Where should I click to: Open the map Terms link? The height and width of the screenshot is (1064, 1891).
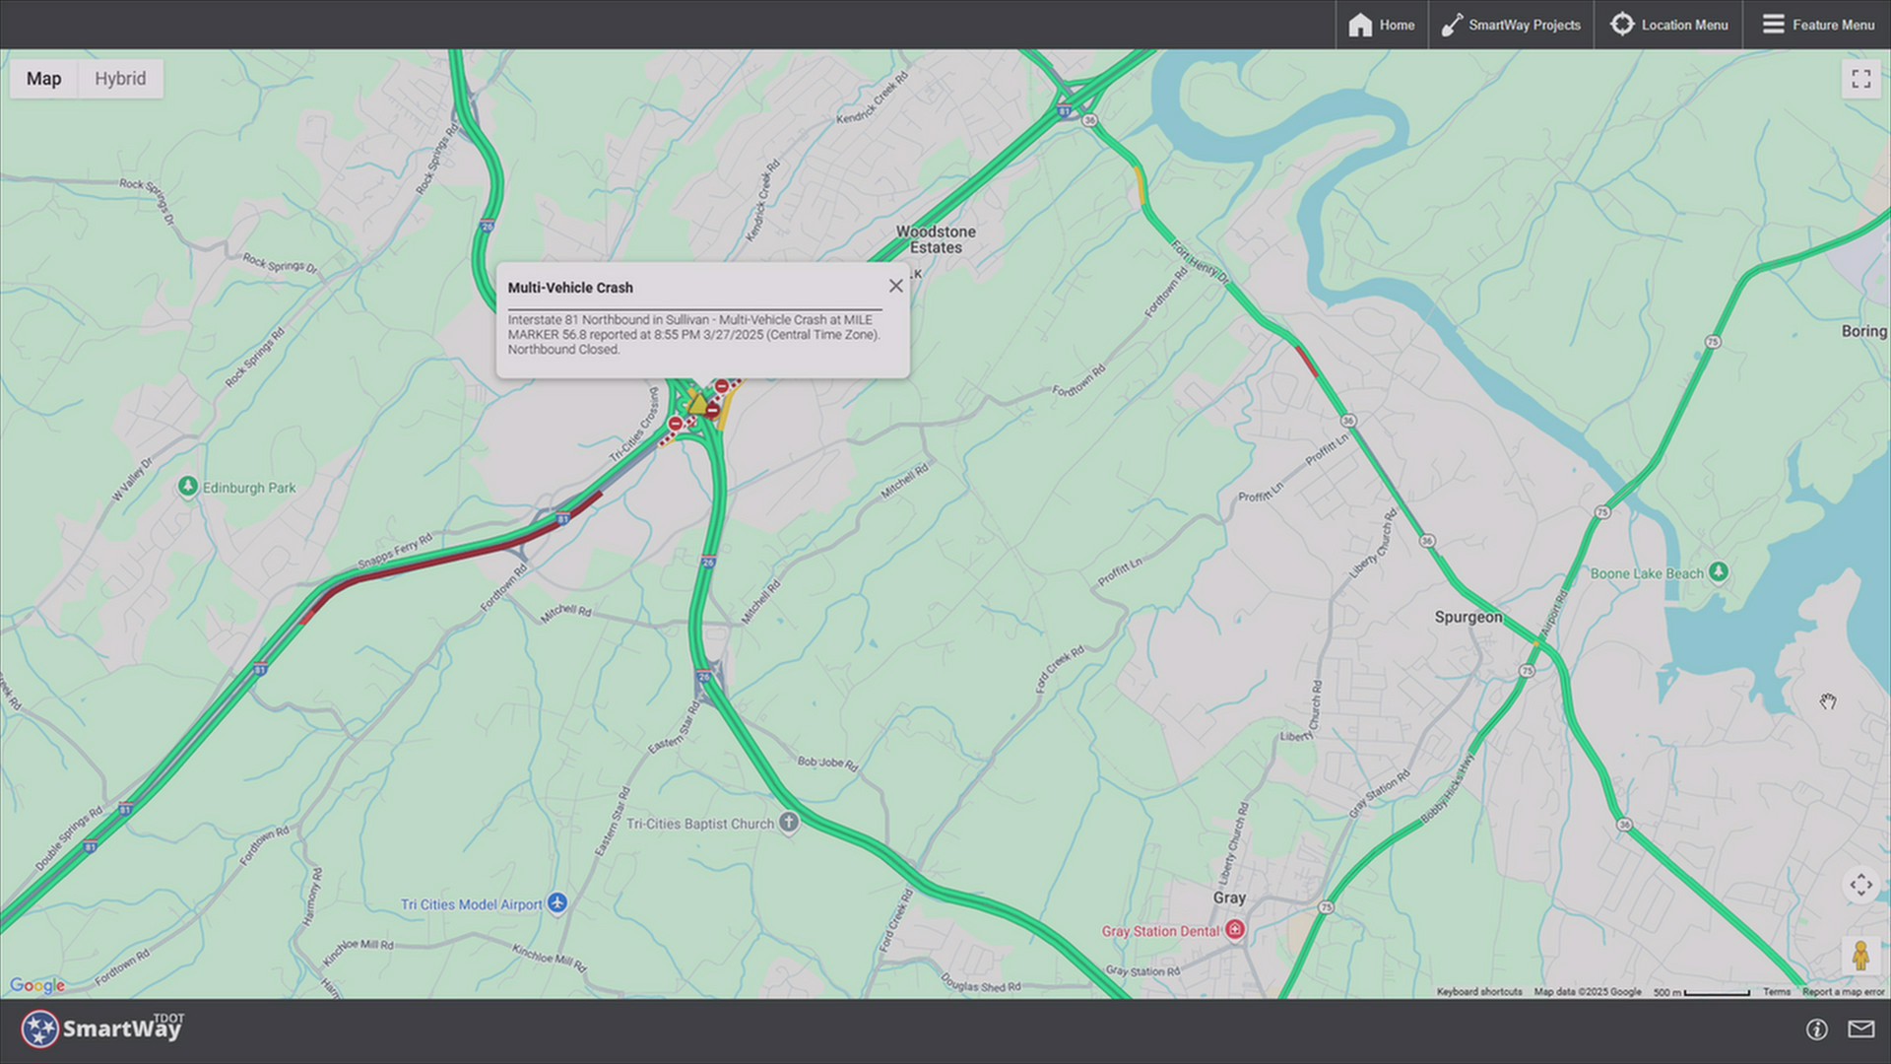(x=1777, y=992)
